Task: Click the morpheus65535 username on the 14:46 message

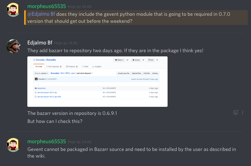Action: pyautogui.click(x=47, y=141)
